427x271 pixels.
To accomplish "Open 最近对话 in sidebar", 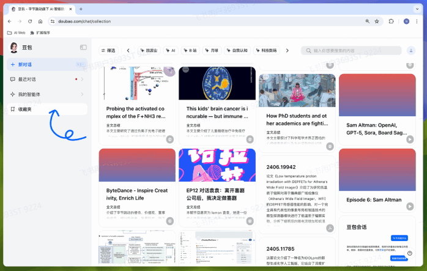I will (47, 80).
